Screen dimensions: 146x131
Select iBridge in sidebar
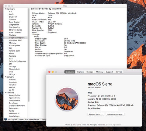tap(12, 74)
